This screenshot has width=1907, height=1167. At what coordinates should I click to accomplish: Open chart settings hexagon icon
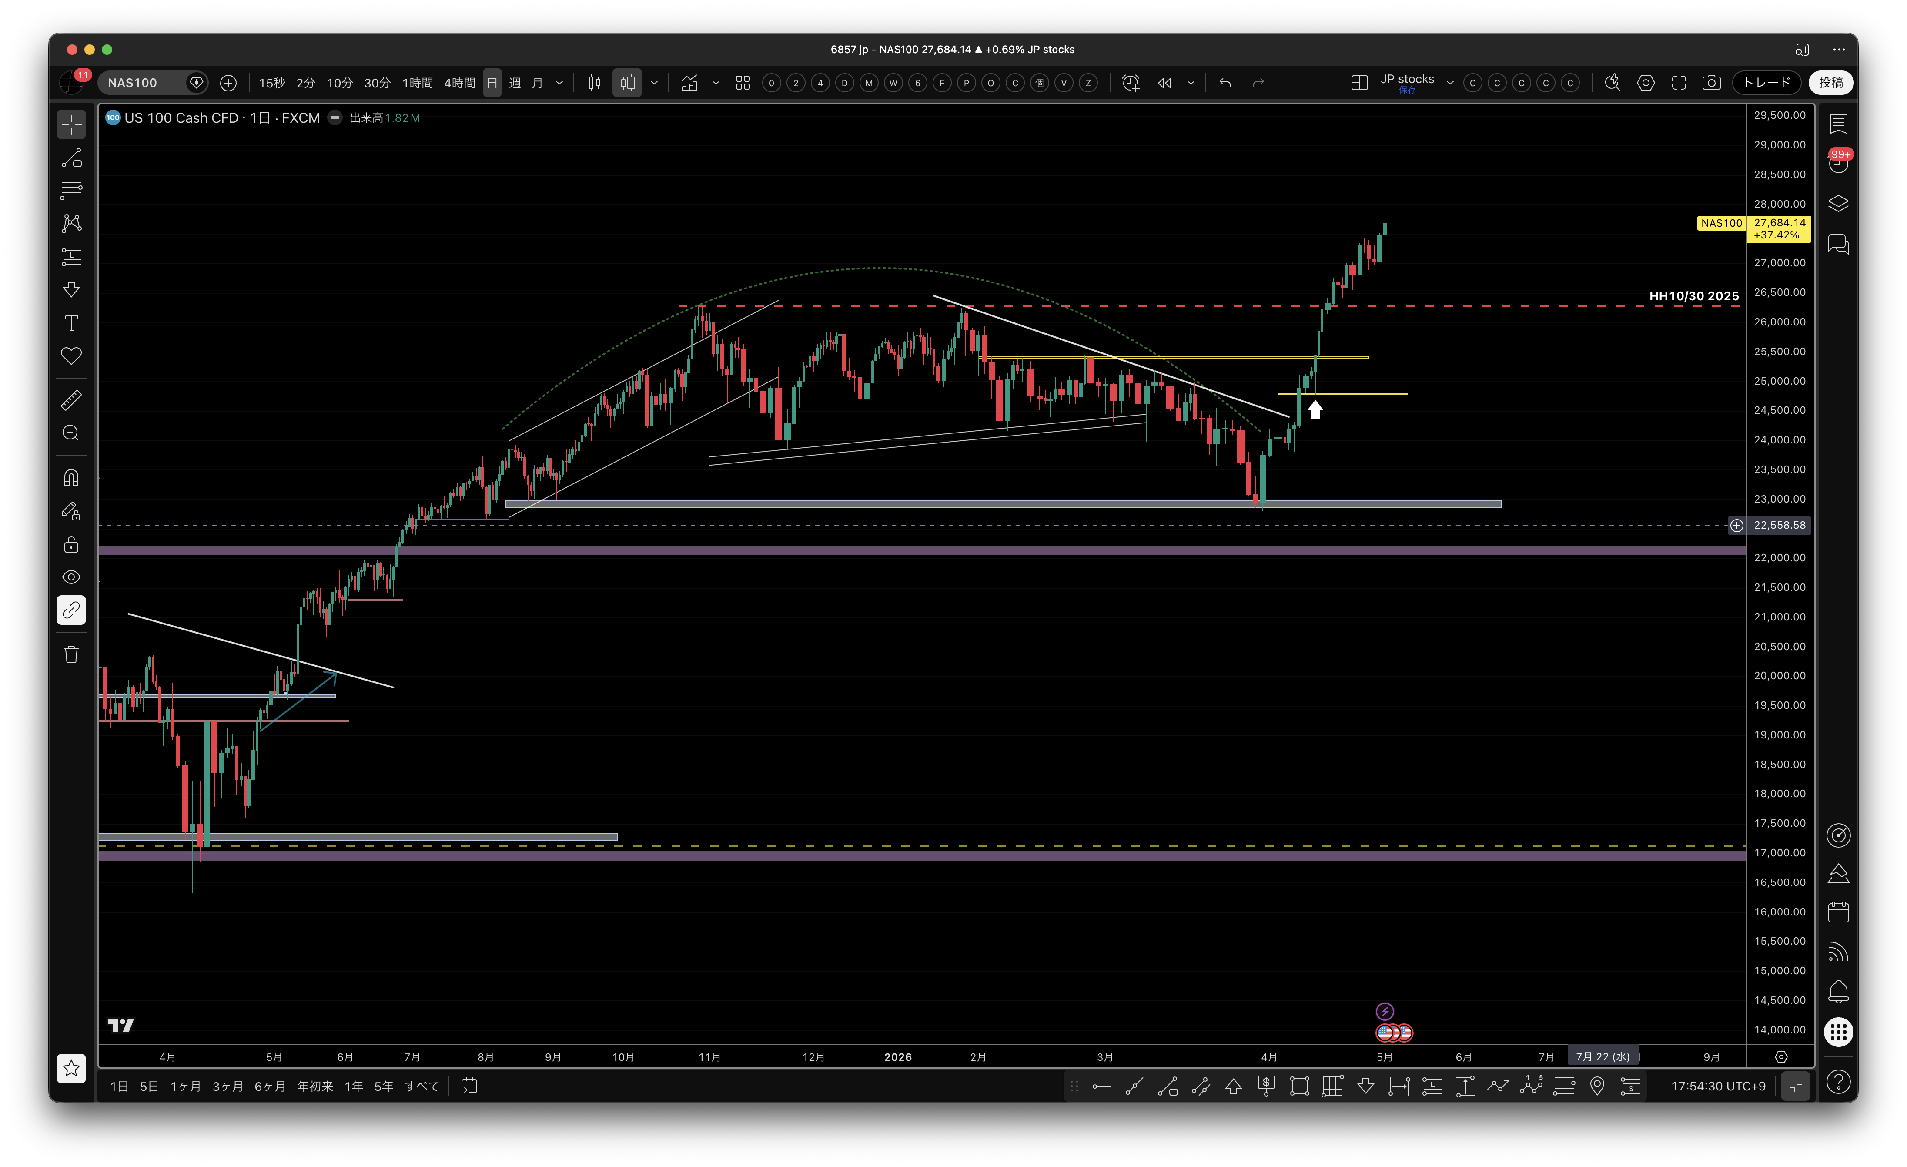1646,83
